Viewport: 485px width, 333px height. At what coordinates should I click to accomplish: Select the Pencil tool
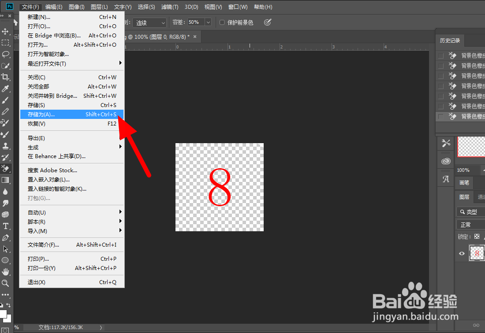point(5,111)
